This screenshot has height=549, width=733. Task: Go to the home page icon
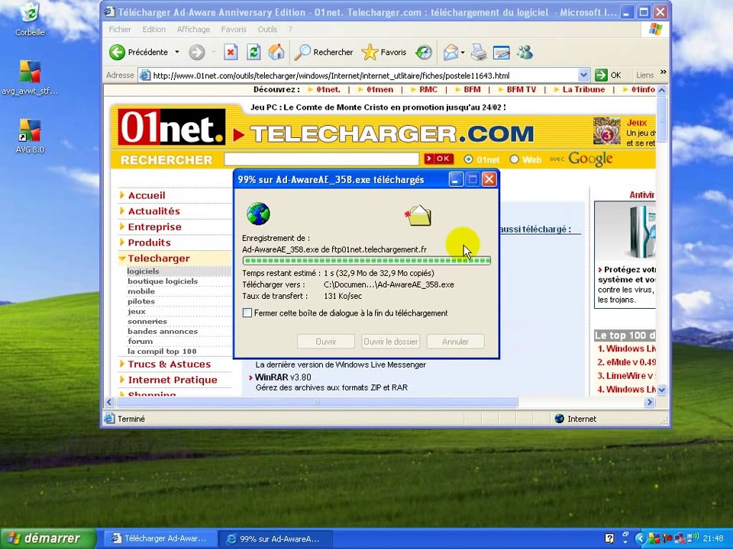tap(276, 53)
